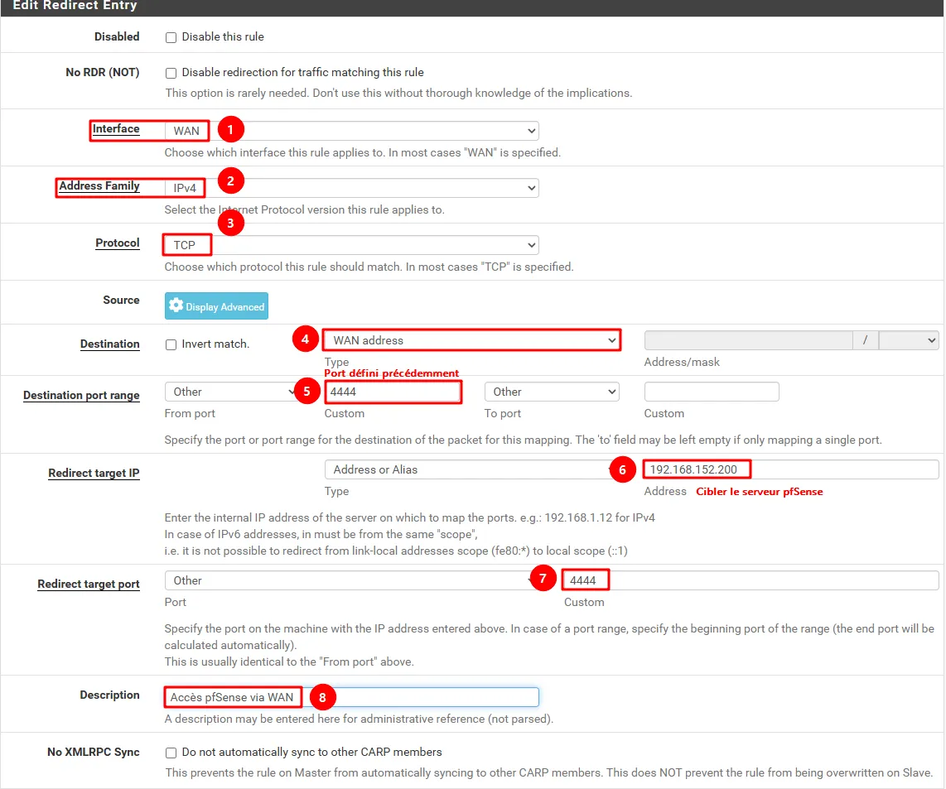Open the Destination address mask dropdown
946x789 pixels.
tap(909, 341)
